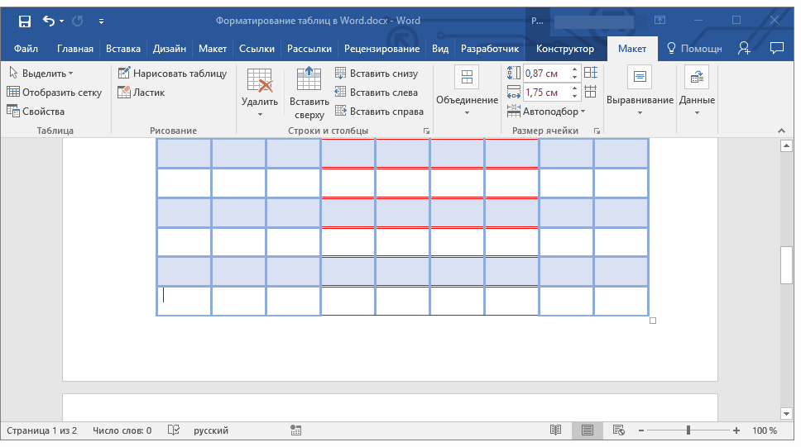Switch to Read Mode view in status bar
801x447 pixels.
[556, 430]
